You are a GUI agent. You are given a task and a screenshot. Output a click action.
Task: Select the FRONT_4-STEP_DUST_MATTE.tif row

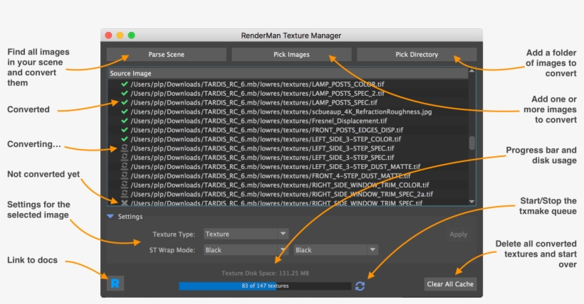pyautogui.click(x=288, y=175)
